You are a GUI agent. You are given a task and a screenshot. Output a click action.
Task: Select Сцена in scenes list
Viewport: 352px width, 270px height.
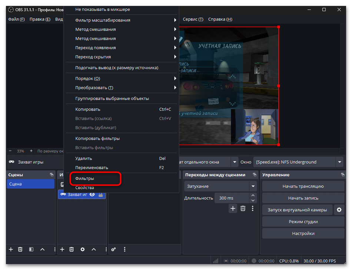30,184
